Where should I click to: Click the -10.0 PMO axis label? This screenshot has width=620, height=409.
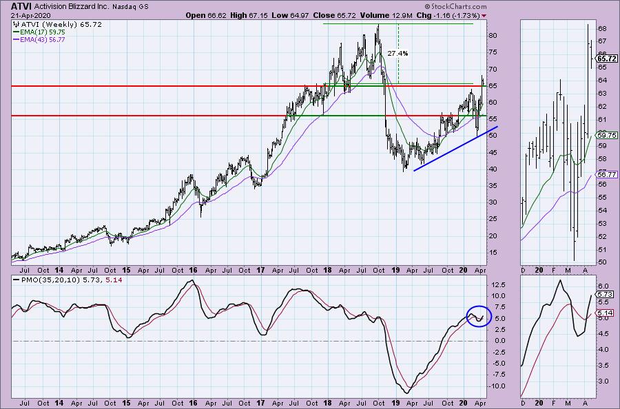[496, 386]
